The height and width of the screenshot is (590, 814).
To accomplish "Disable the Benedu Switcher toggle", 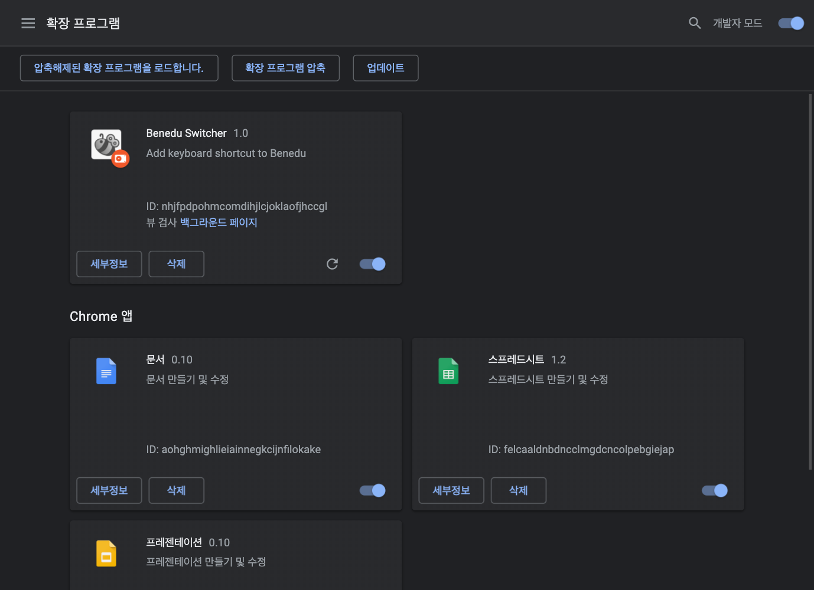I will 373,264.
